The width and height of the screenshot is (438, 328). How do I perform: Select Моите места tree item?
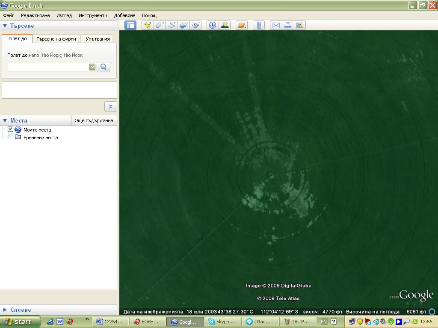[x=37, y=130]
